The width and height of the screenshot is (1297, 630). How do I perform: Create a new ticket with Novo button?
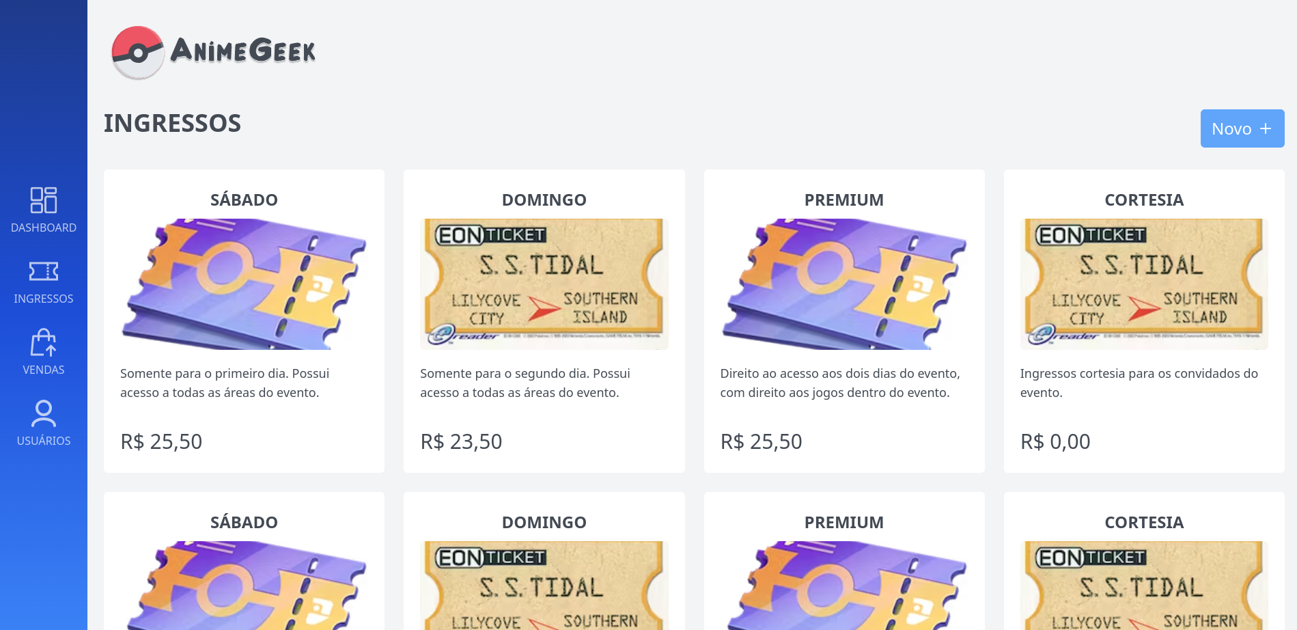coord(1242,128)
